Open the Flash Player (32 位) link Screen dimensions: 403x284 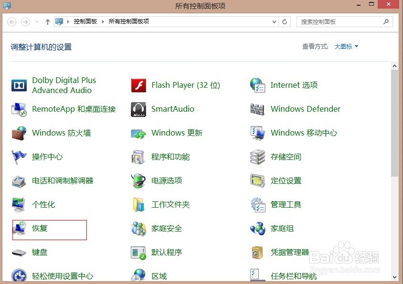(186, 85)
